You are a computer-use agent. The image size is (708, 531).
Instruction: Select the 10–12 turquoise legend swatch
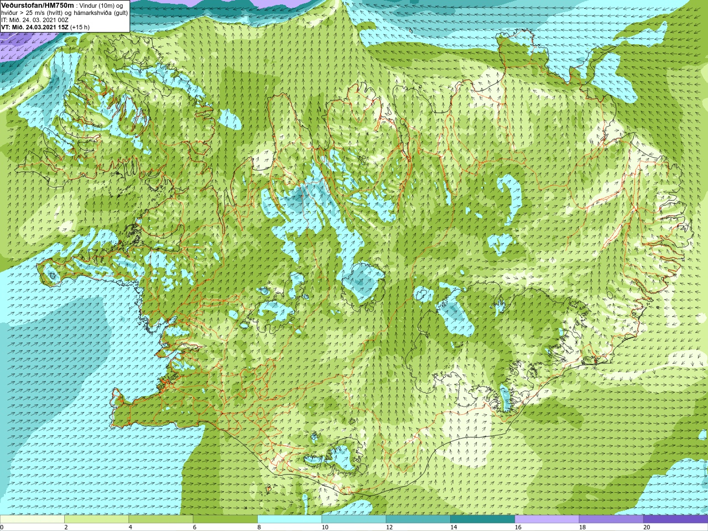pos(354,519)
